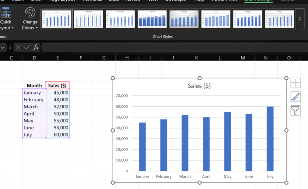Click the Cancel X icon in formula bar

point(18,47)
